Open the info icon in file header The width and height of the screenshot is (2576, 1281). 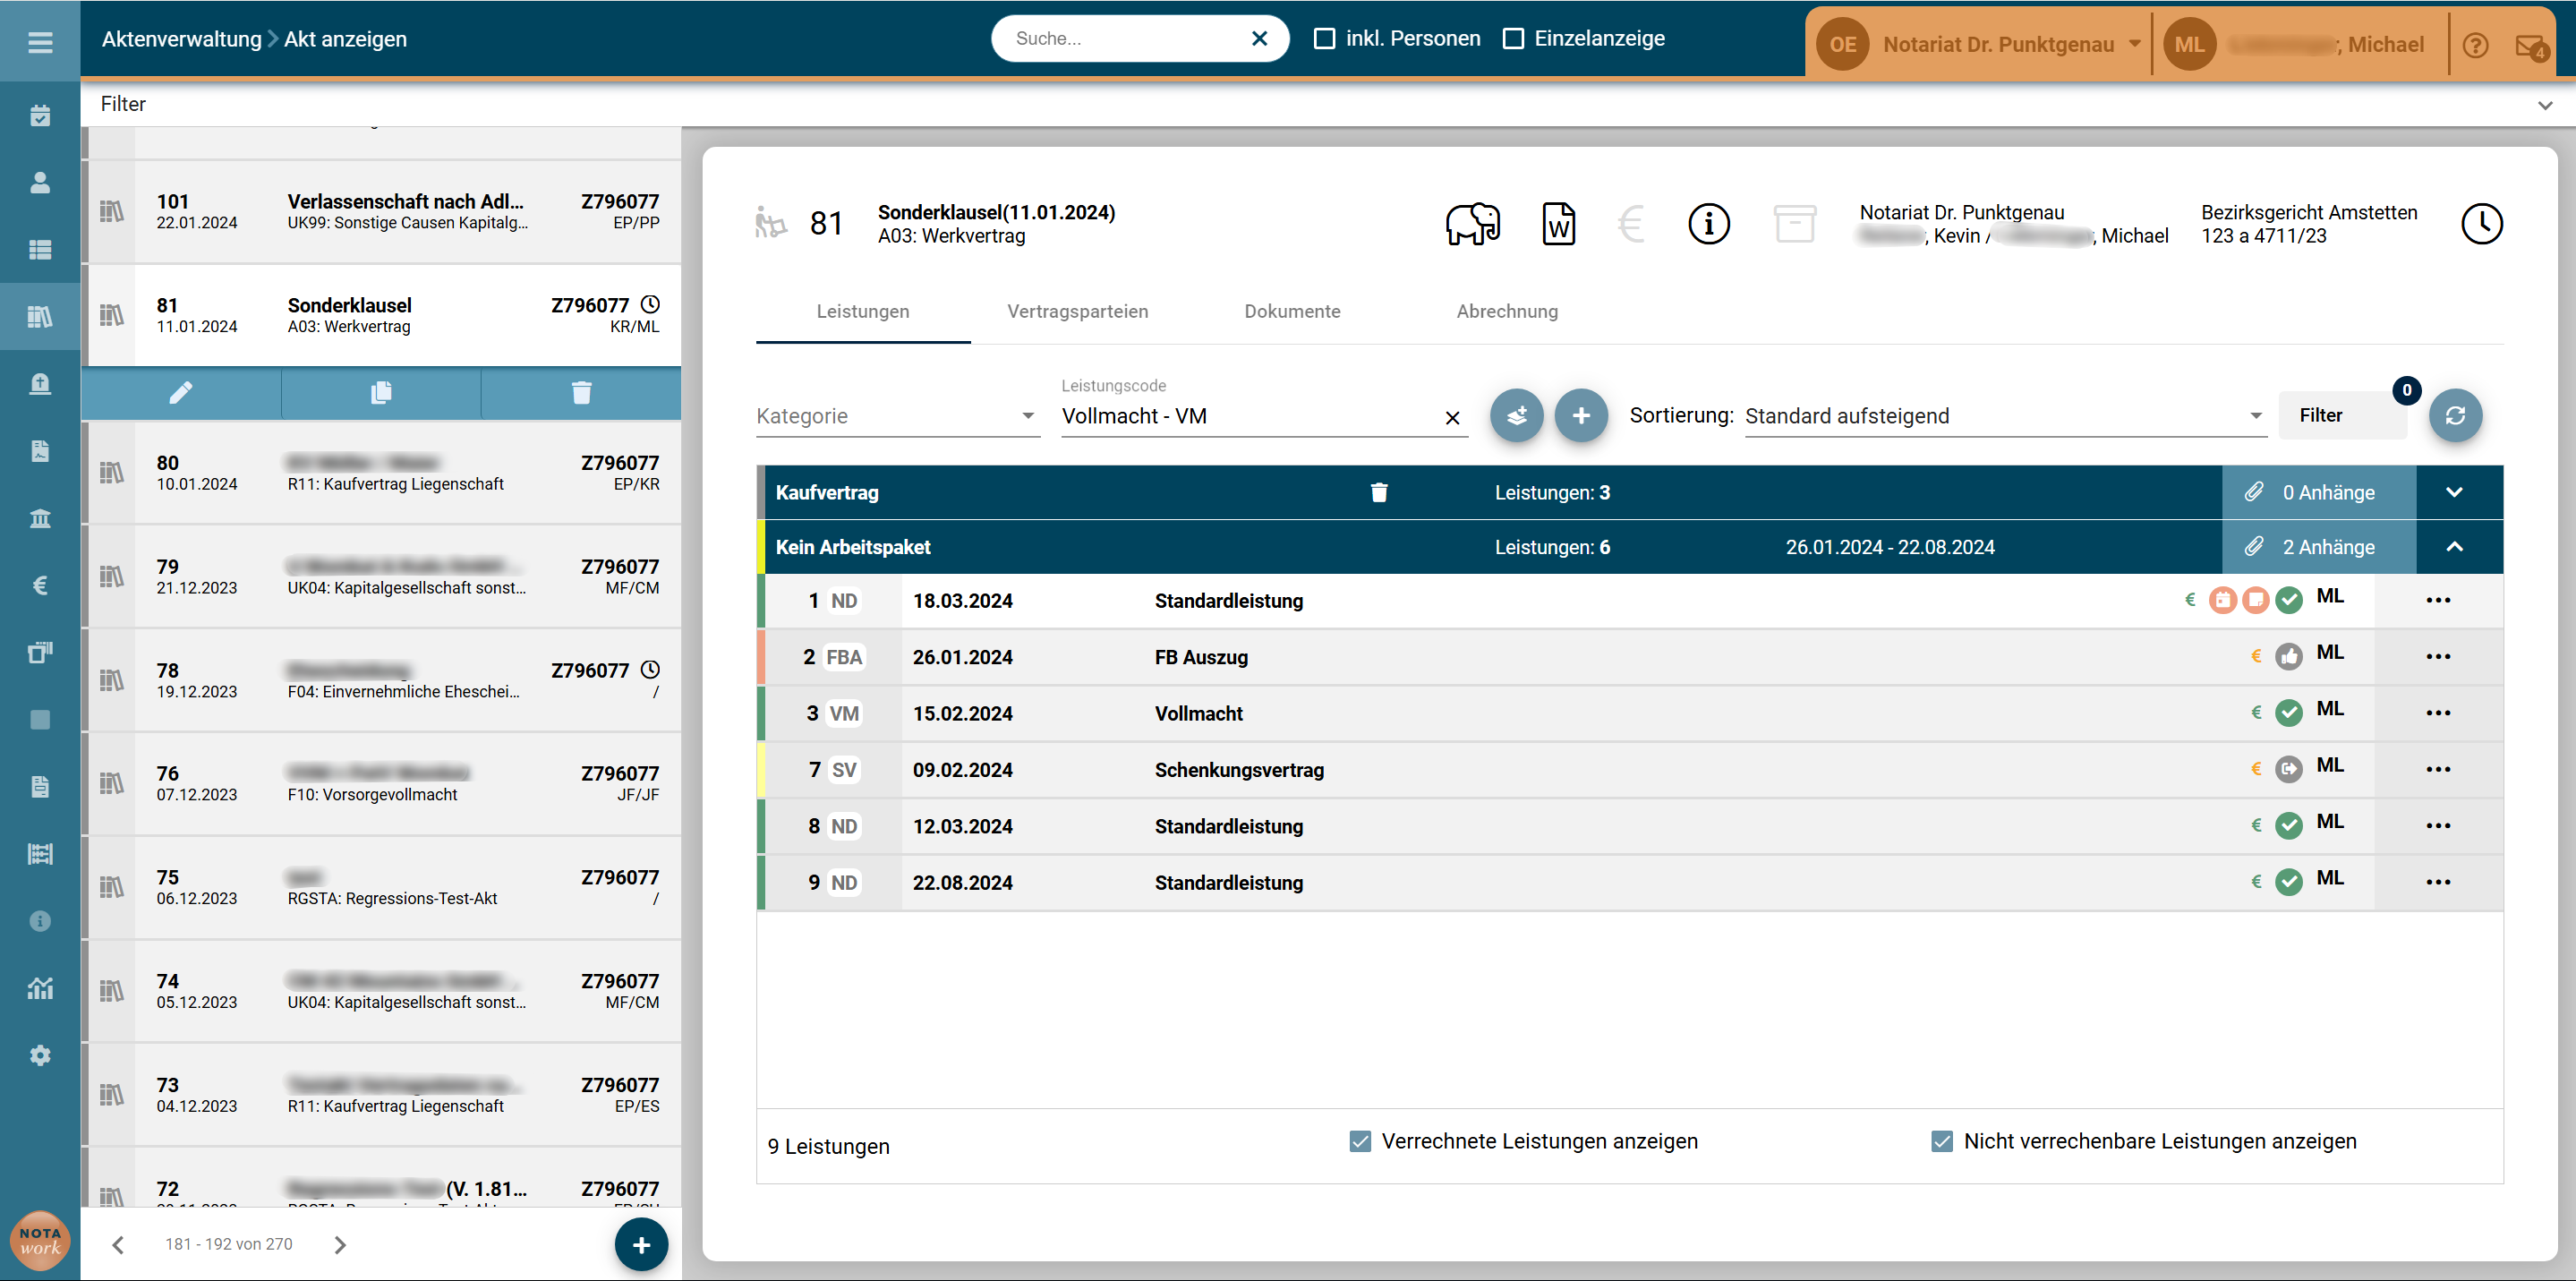tap(1709, 224)
